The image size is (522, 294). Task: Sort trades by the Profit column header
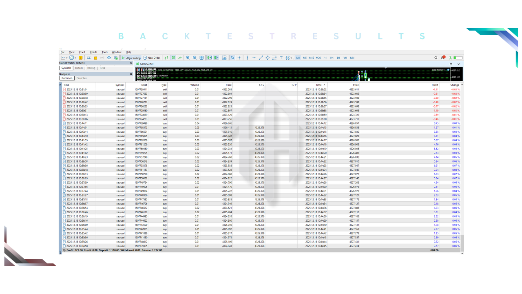[x=435, y=85]
